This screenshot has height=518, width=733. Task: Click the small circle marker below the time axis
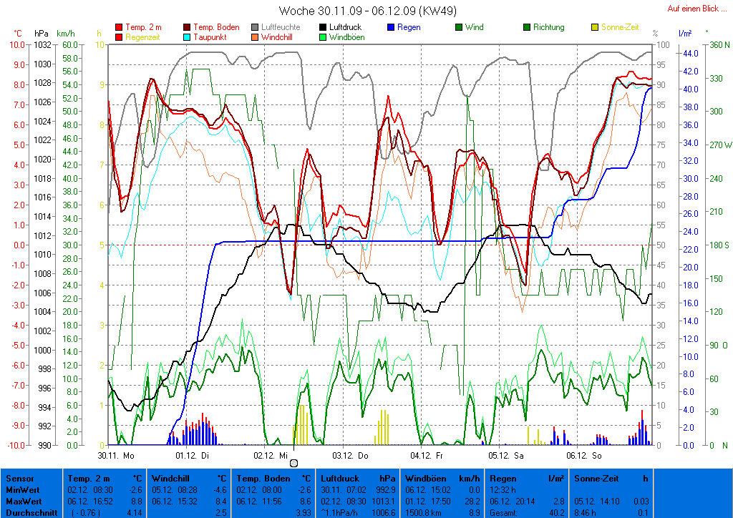tap(293, 464)
